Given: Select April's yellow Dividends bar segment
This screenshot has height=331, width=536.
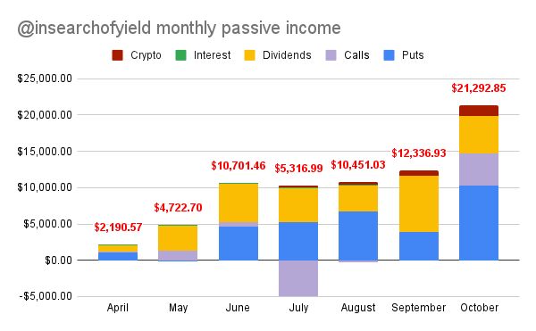Looking at the screenshot, I should 118,249.
